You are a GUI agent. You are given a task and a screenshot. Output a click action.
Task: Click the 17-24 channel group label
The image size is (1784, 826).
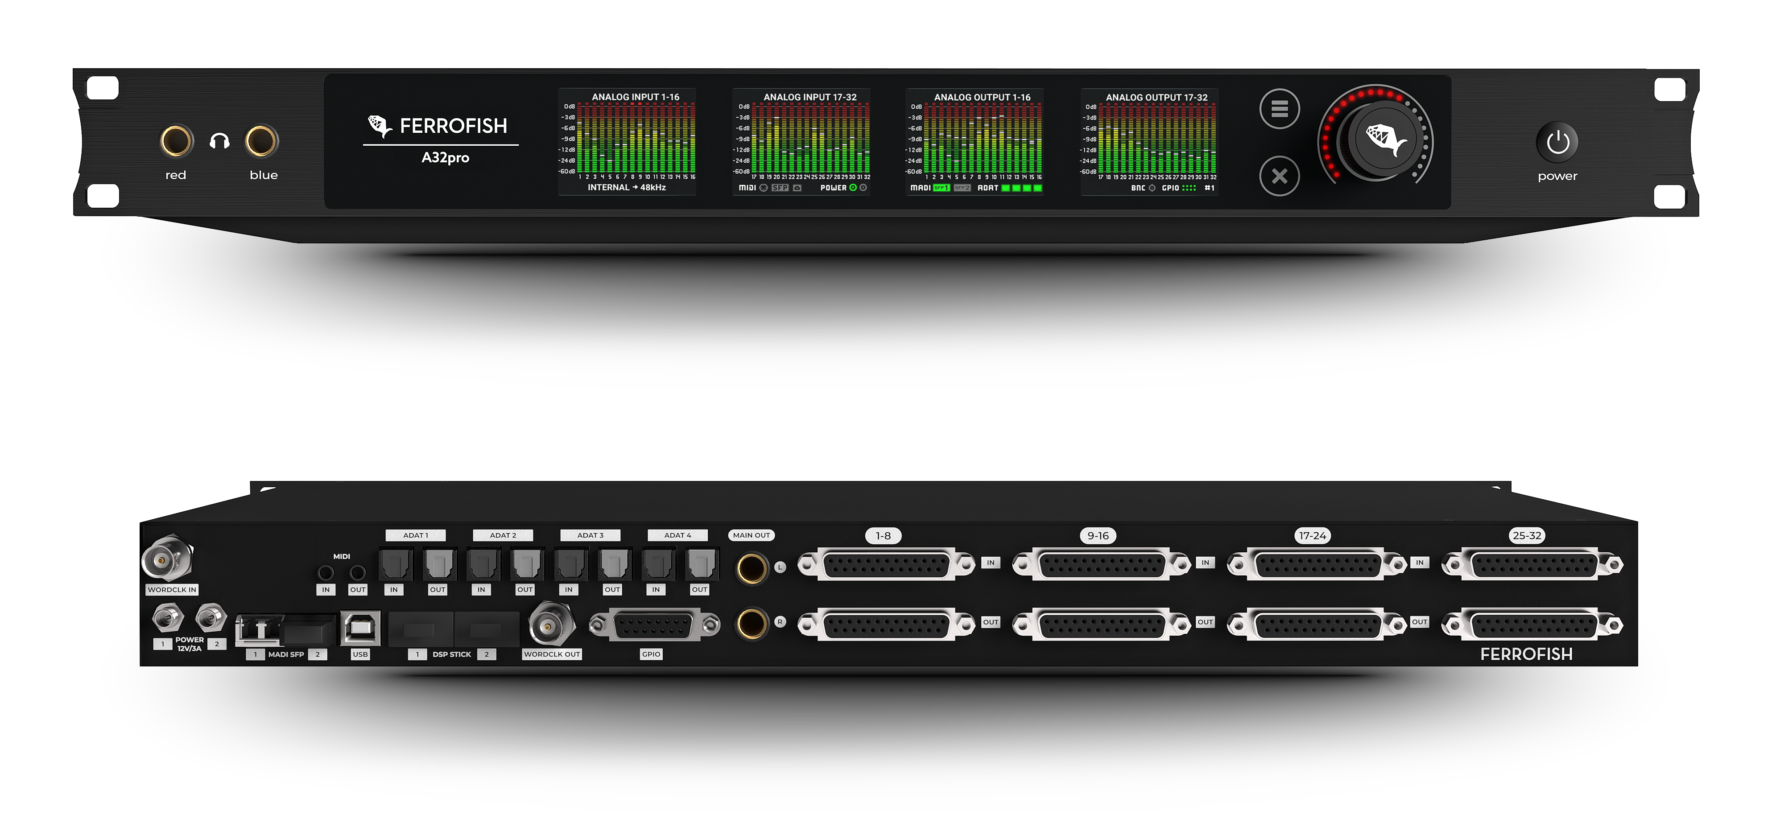coord(1313,535)
